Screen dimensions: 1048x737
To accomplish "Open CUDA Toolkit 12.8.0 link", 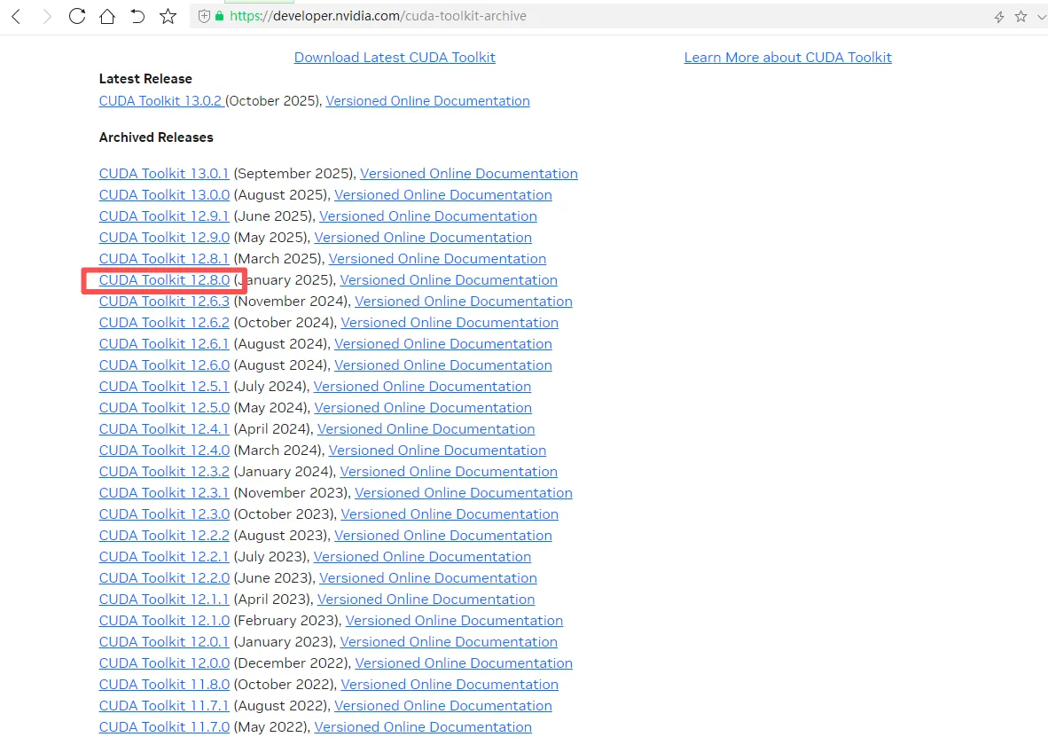I will [x=164, y=280].
